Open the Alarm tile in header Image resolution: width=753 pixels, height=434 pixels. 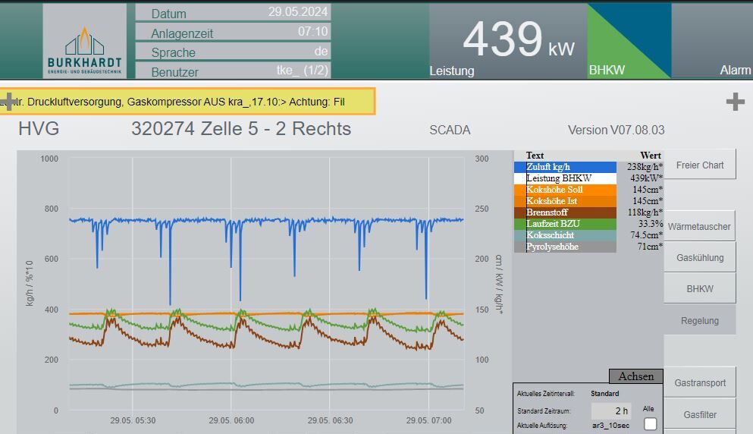pos(713,41)
